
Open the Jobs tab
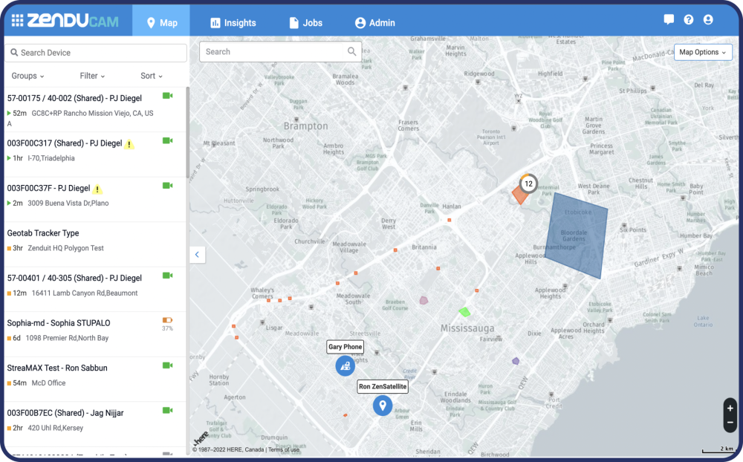click(x=305, y=23)
